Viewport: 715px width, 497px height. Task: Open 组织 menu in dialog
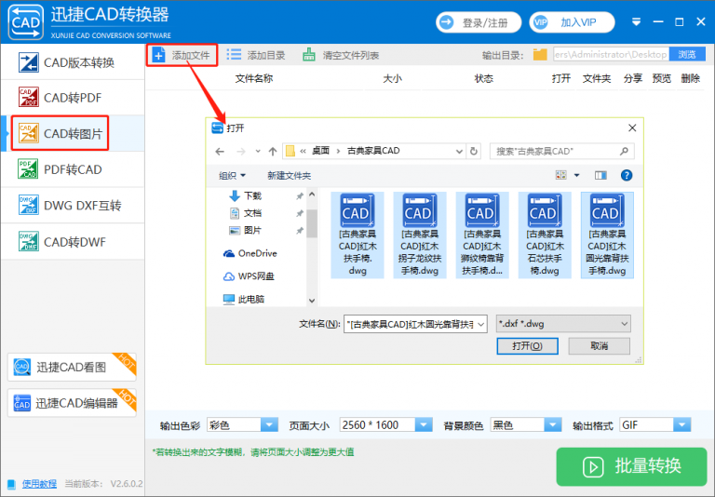232,176
